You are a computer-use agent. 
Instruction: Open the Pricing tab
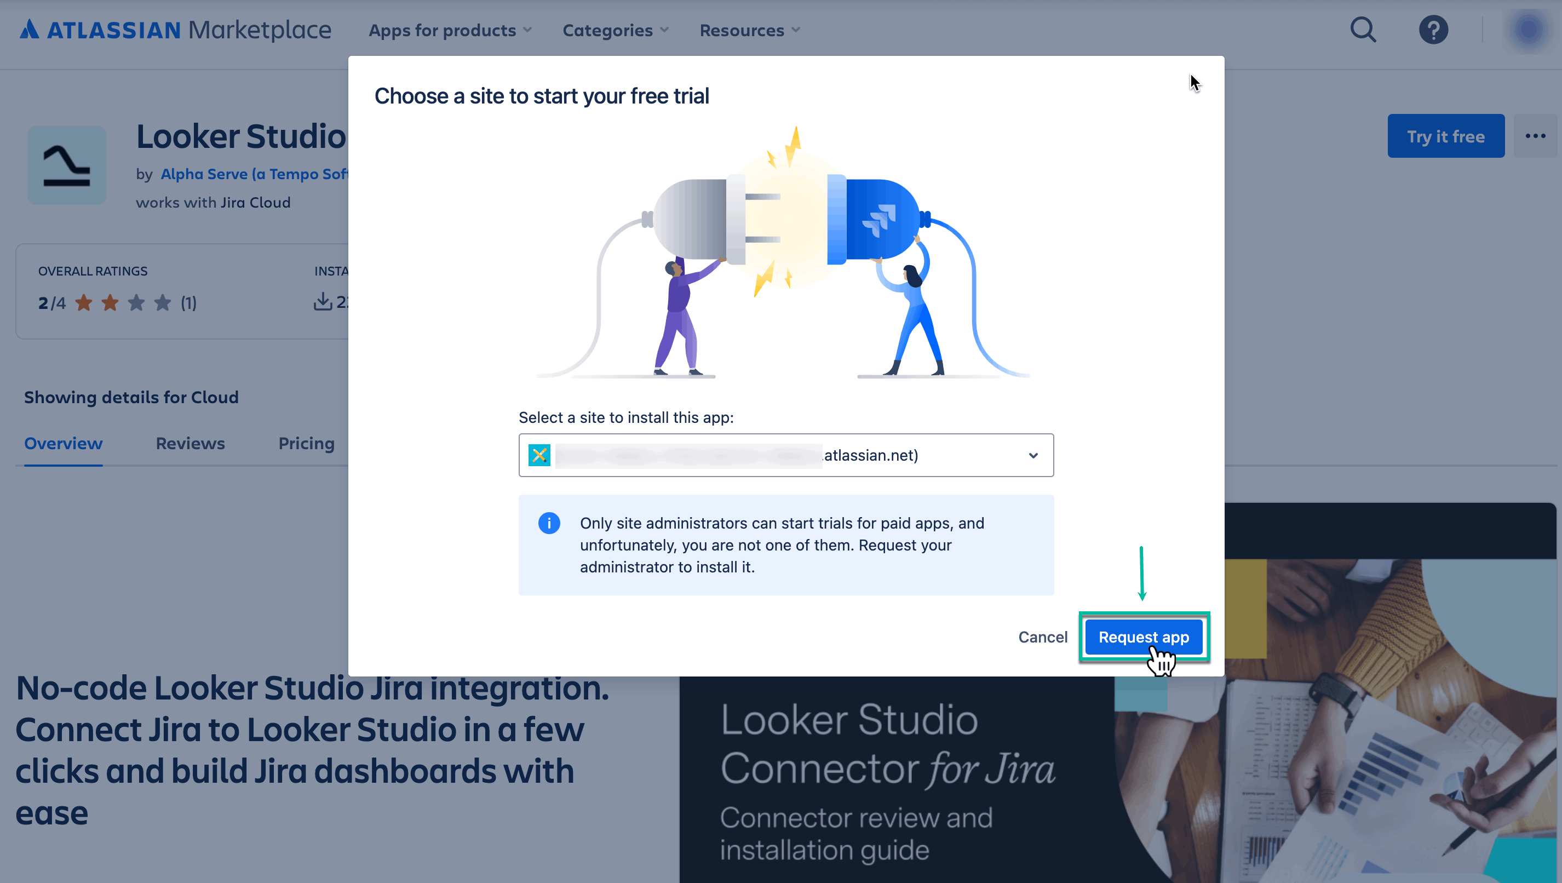(x=306, y=443)
